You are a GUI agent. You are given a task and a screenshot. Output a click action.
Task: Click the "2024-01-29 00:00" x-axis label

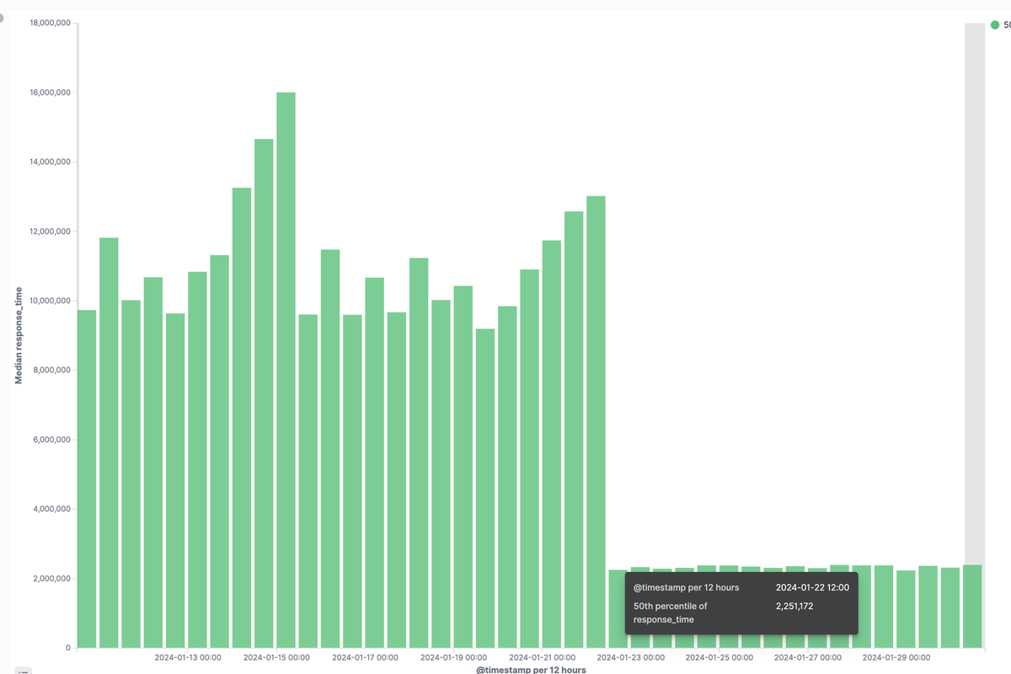[896, 657]
